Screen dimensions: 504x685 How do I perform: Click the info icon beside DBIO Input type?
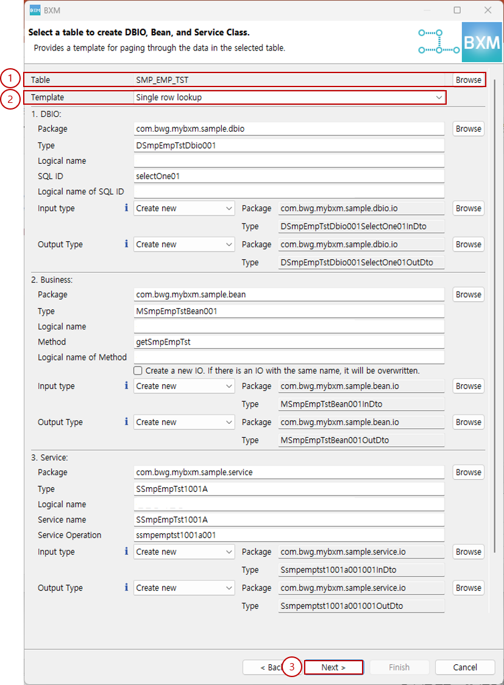126,208
